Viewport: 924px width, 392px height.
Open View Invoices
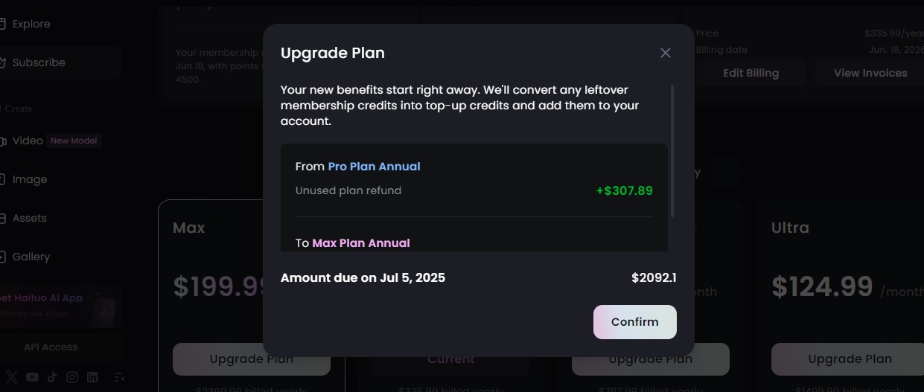870,73
